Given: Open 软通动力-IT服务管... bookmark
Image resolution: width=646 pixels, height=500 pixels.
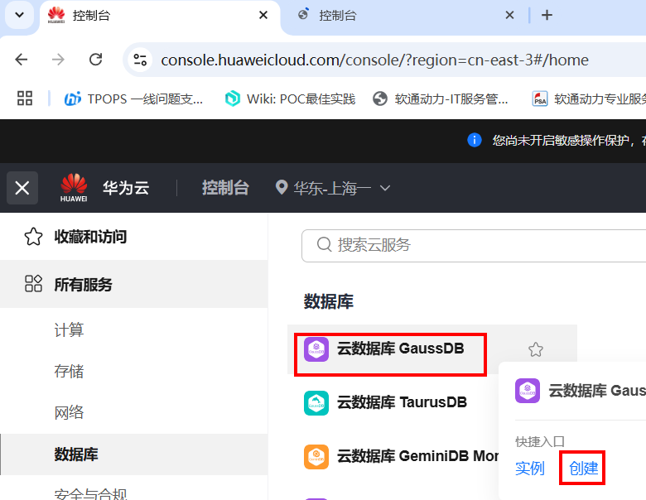Looking at the screenshot, I should click(440, 99).
